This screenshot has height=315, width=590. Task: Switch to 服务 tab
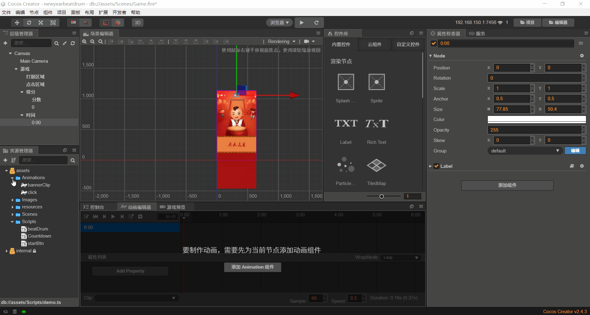pos(477,33)
